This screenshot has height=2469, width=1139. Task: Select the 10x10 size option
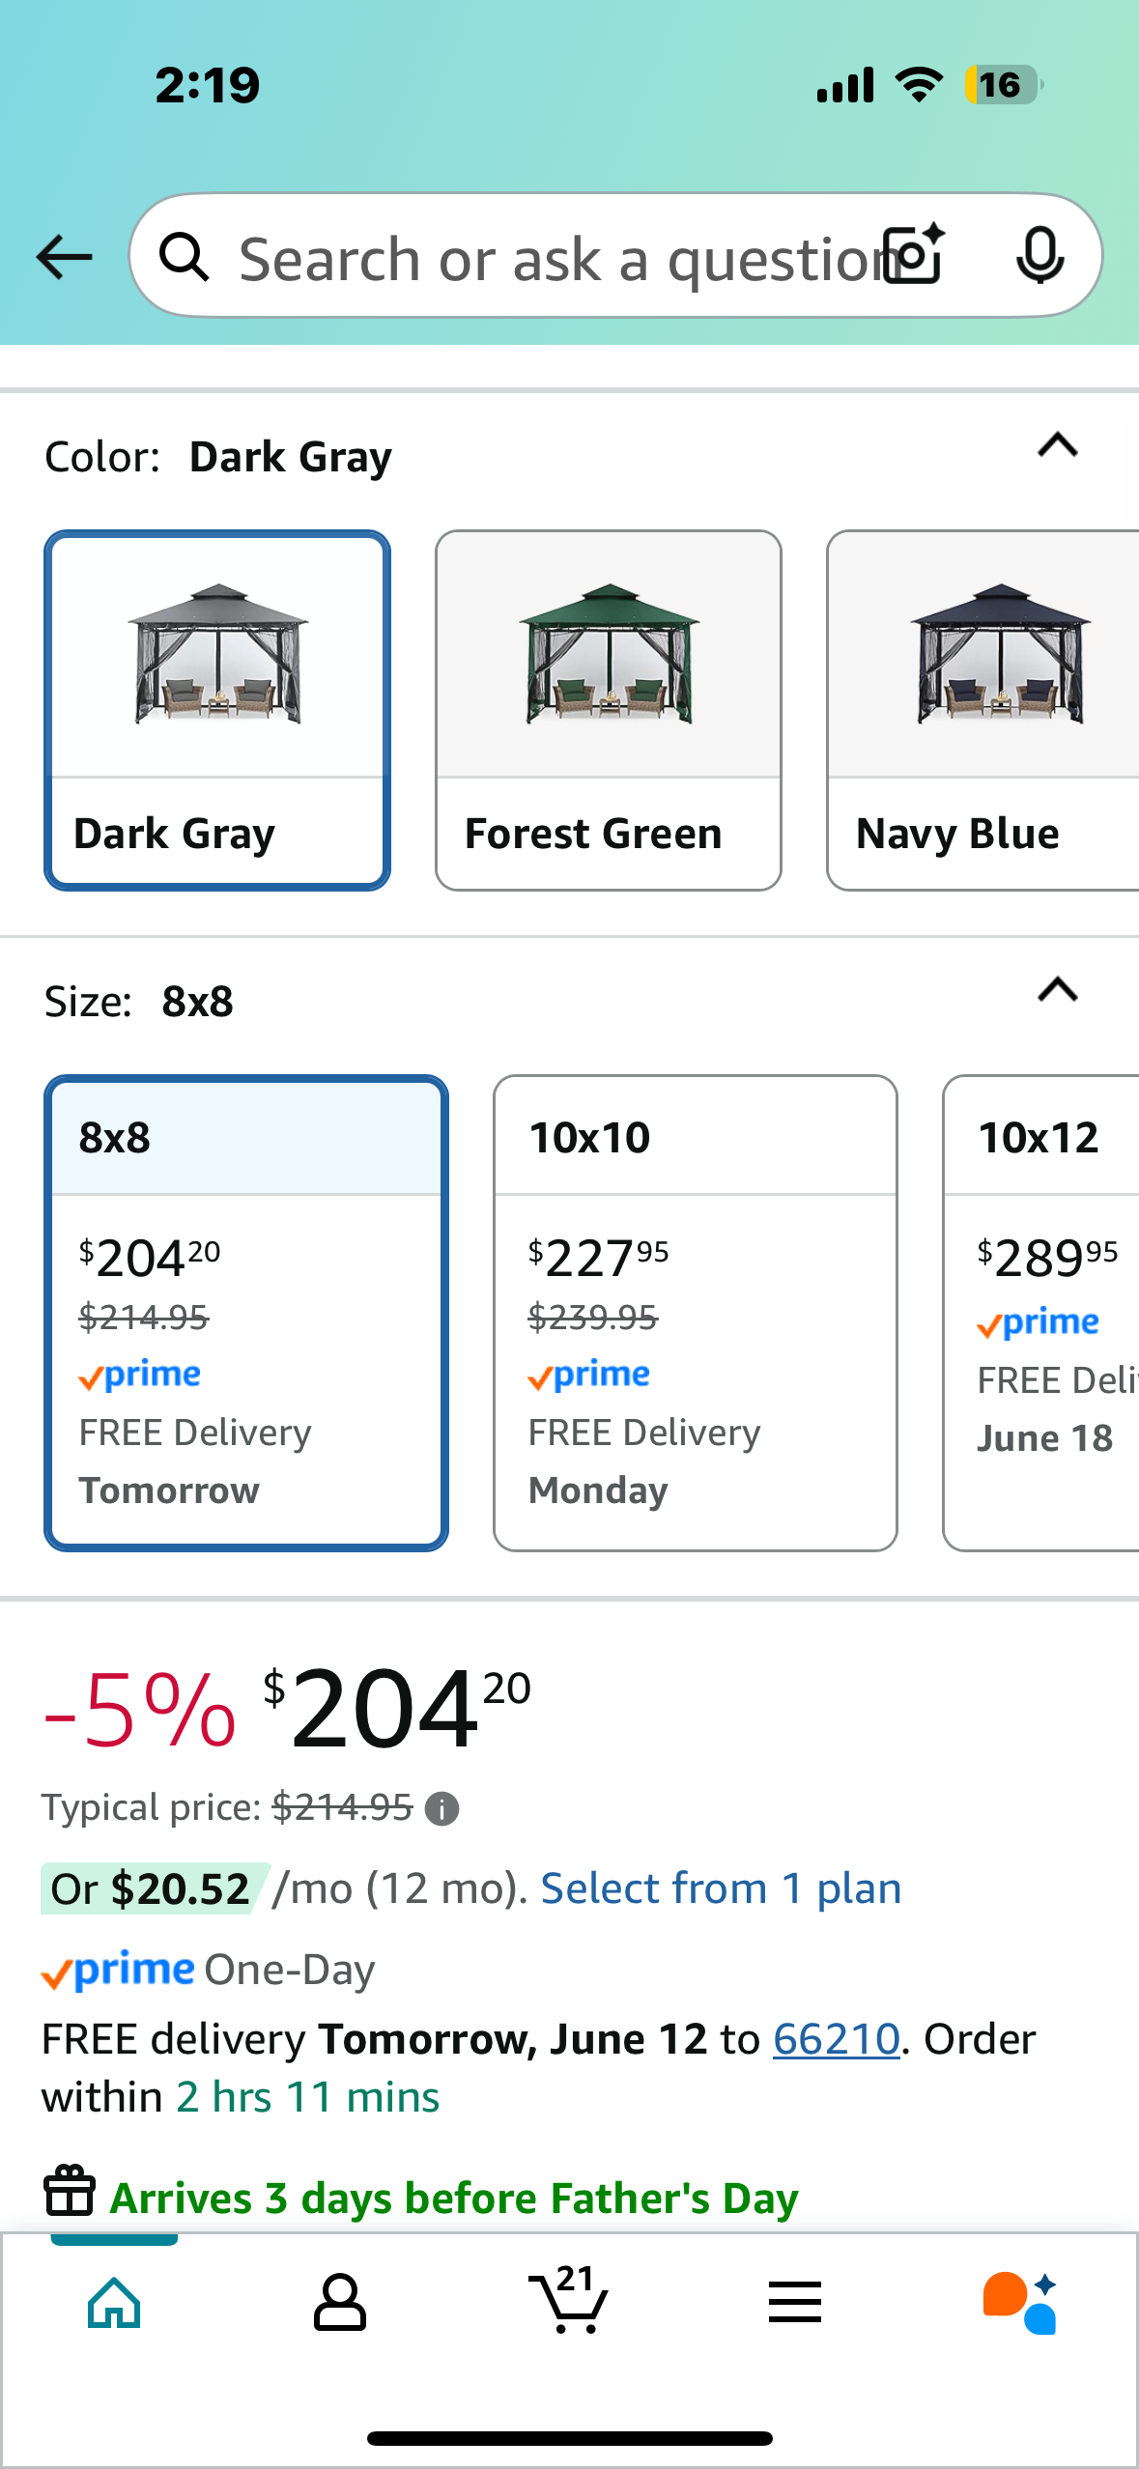(696, 1313)
